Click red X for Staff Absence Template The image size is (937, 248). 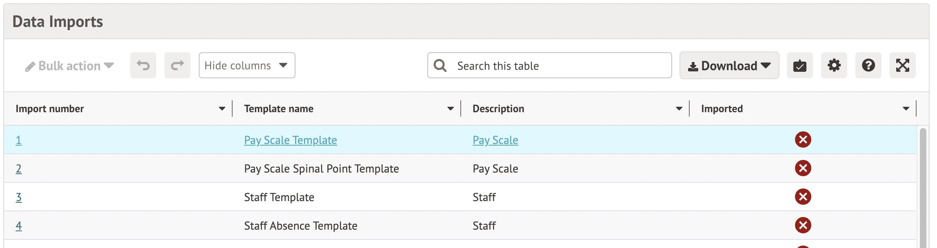(x=803, y=226)
